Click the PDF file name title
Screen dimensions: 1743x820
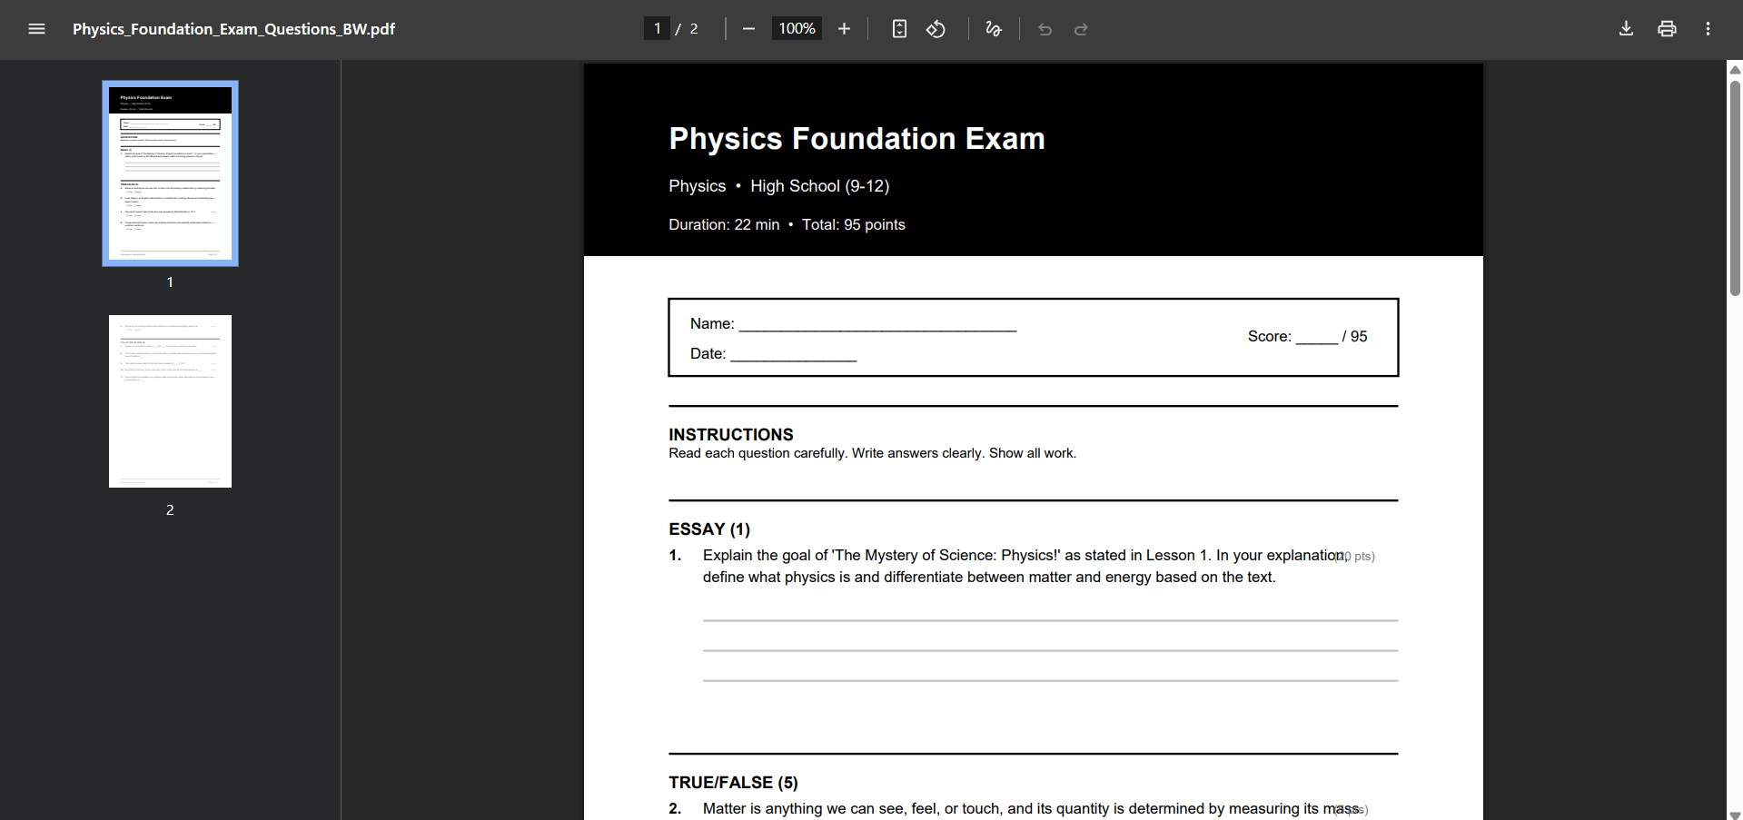coord(233,29)
